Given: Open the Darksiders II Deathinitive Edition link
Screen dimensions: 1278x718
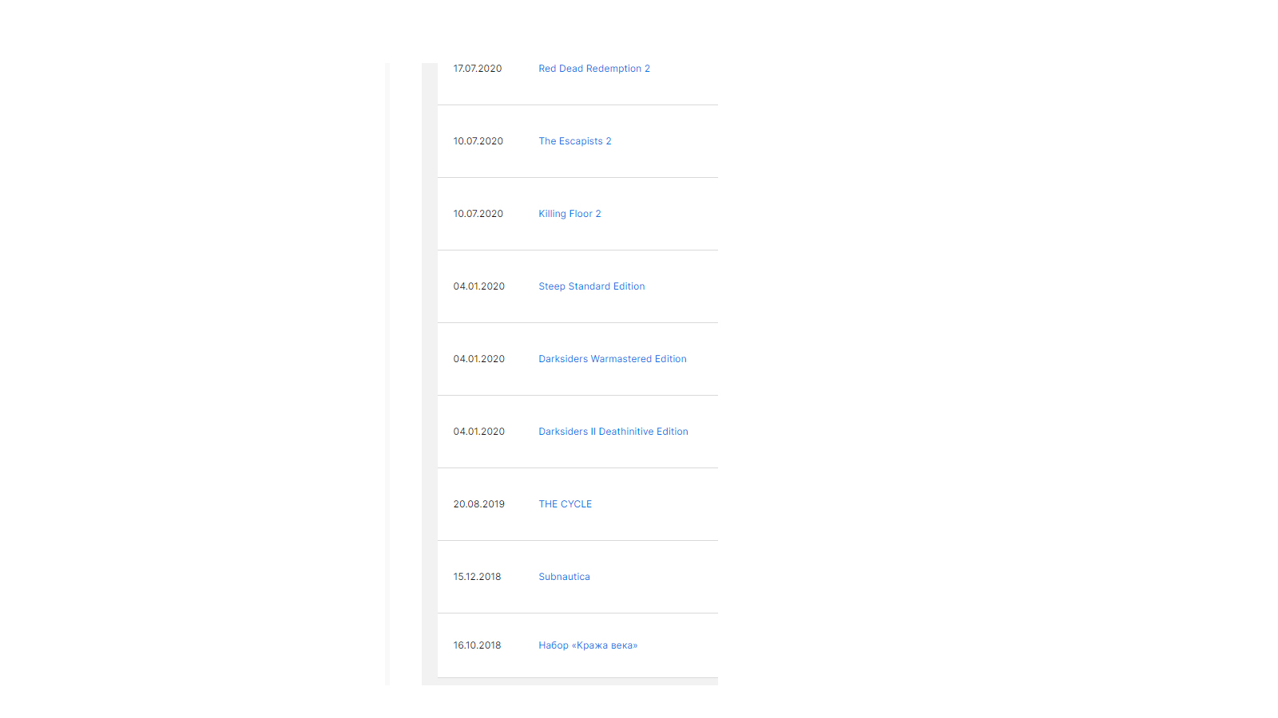Looking at the screenshot, I should pyautogui.click(x=613, y=432).
